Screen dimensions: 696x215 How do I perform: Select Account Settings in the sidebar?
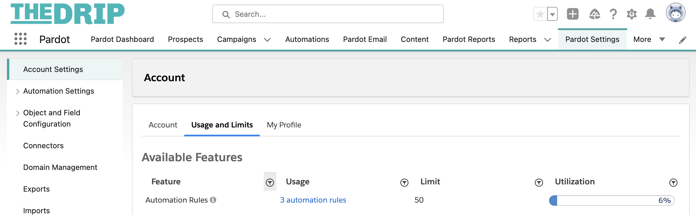[x=65, y=69]
